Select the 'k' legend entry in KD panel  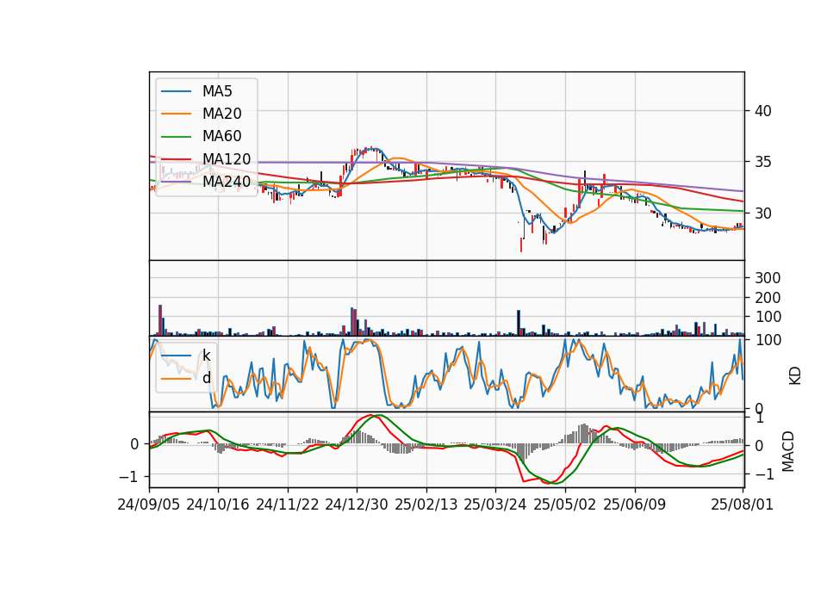pos(207,356)
